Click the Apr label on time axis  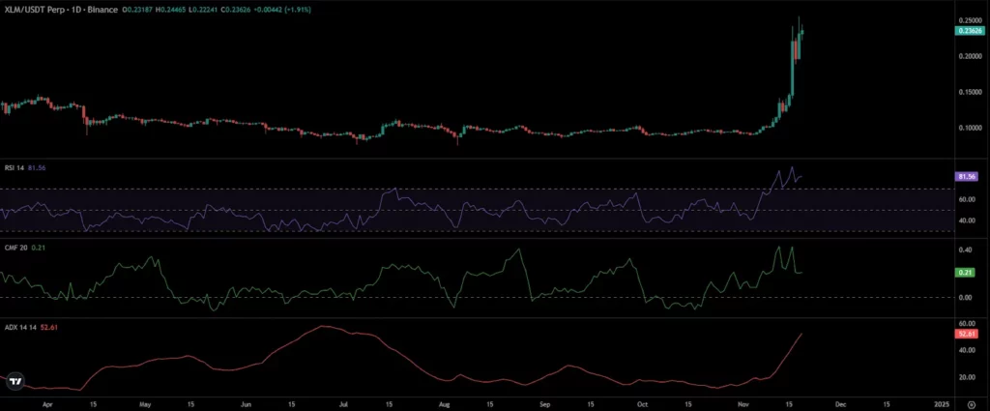coord(49,403)
